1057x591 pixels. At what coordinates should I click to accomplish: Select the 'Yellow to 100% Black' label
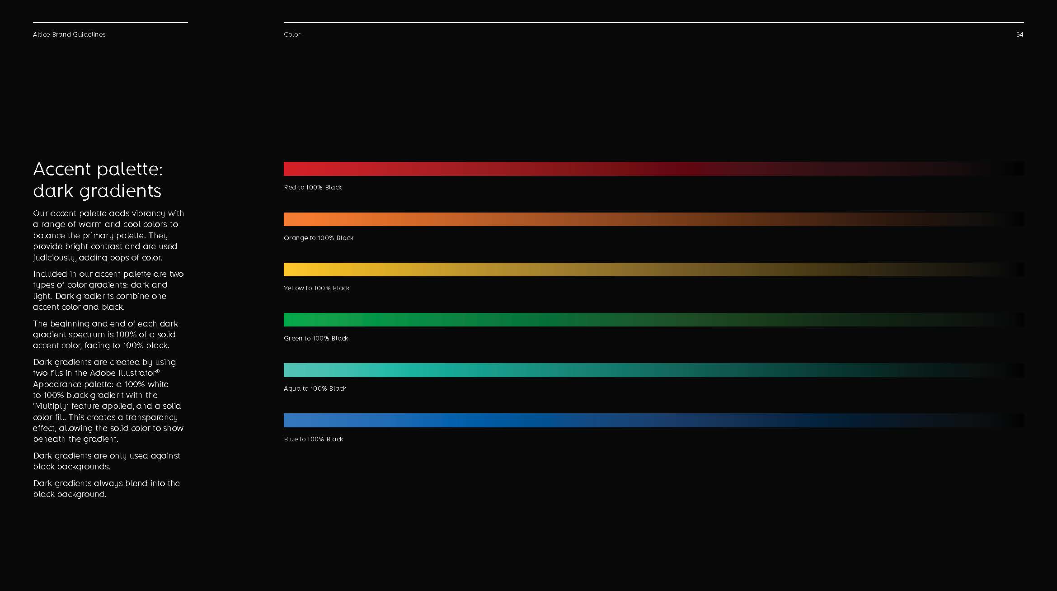316,288
